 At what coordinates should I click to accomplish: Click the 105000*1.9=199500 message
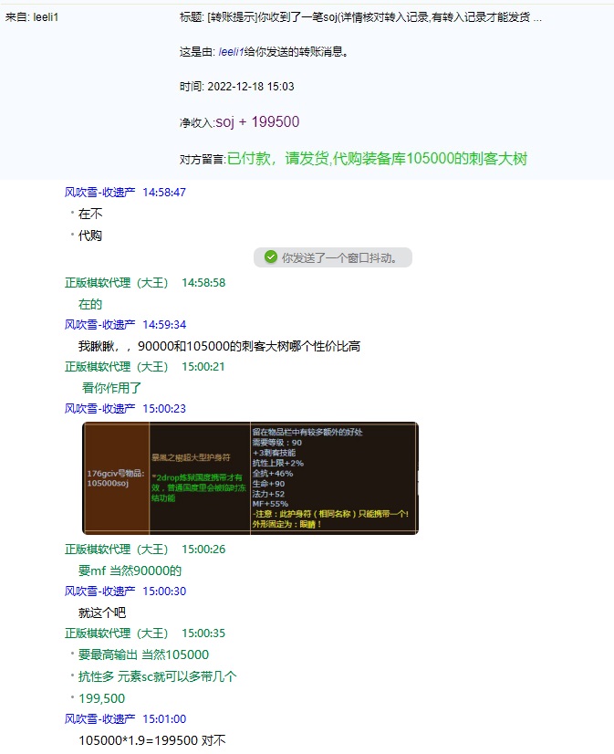tap(151, 740)
